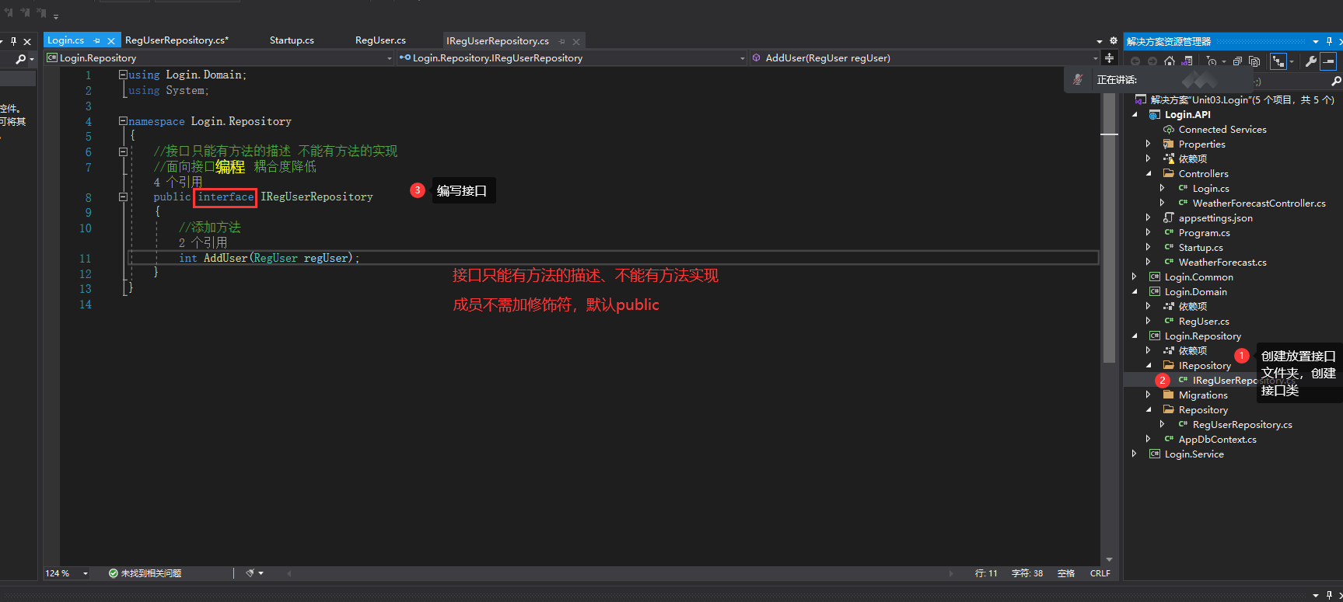Open the tab list overflow dropdown arrow
This screenshot has height=602, width=1343.
1100,41
